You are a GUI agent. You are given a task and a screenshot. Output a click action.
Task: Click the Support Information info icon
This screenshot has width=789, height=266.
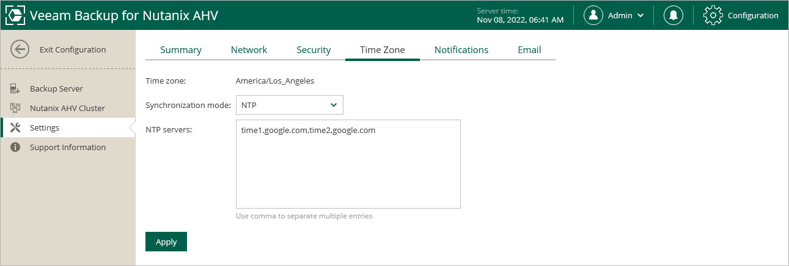click(15, 148)
